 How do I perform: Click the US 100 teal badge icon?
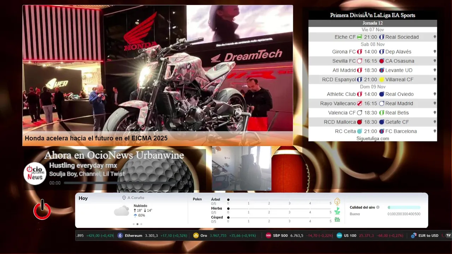click(339, 236)
